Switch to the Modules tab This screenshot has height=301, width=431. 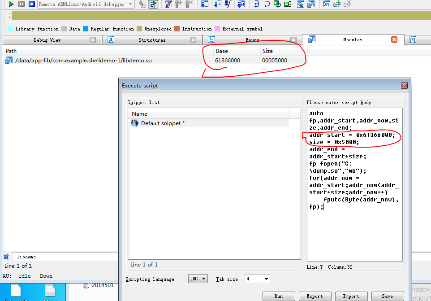pyautogui.click(x=353, y=39)
